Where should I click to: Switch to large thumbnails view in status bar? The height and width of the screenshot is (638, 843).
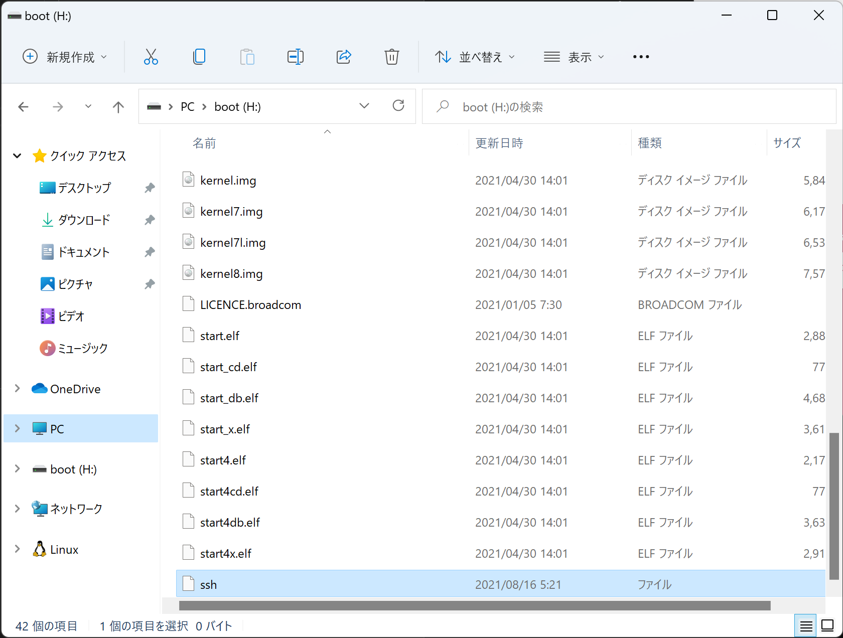pyautogui.click(x=827, y=625)
